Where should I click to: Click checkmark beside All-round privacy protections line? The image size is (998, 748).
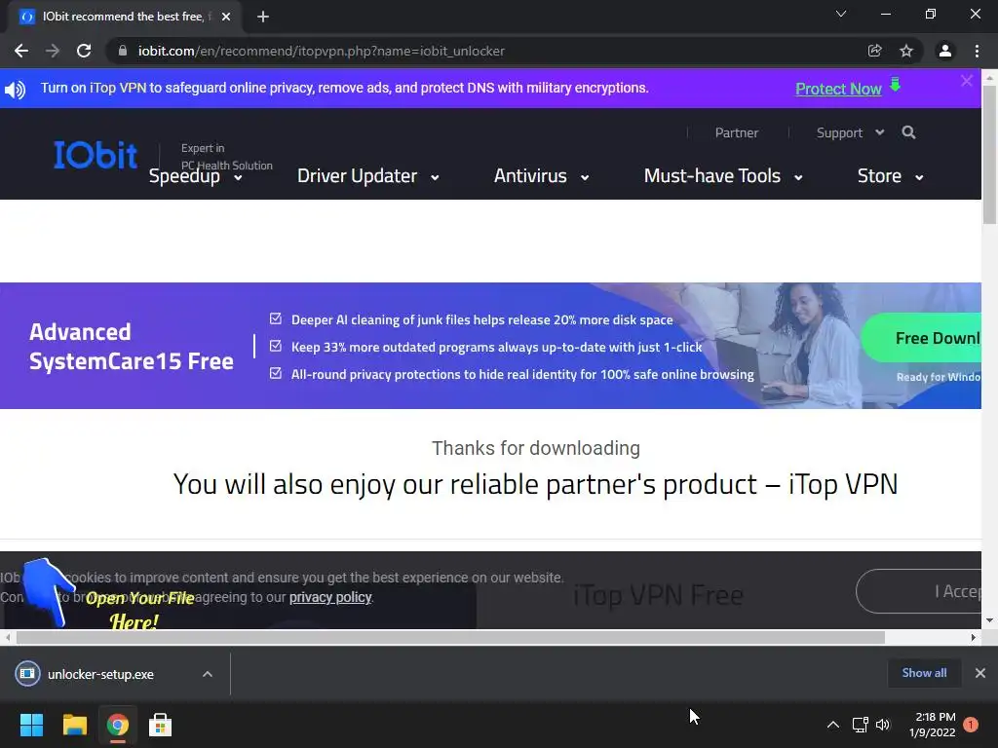pos(276,373)
